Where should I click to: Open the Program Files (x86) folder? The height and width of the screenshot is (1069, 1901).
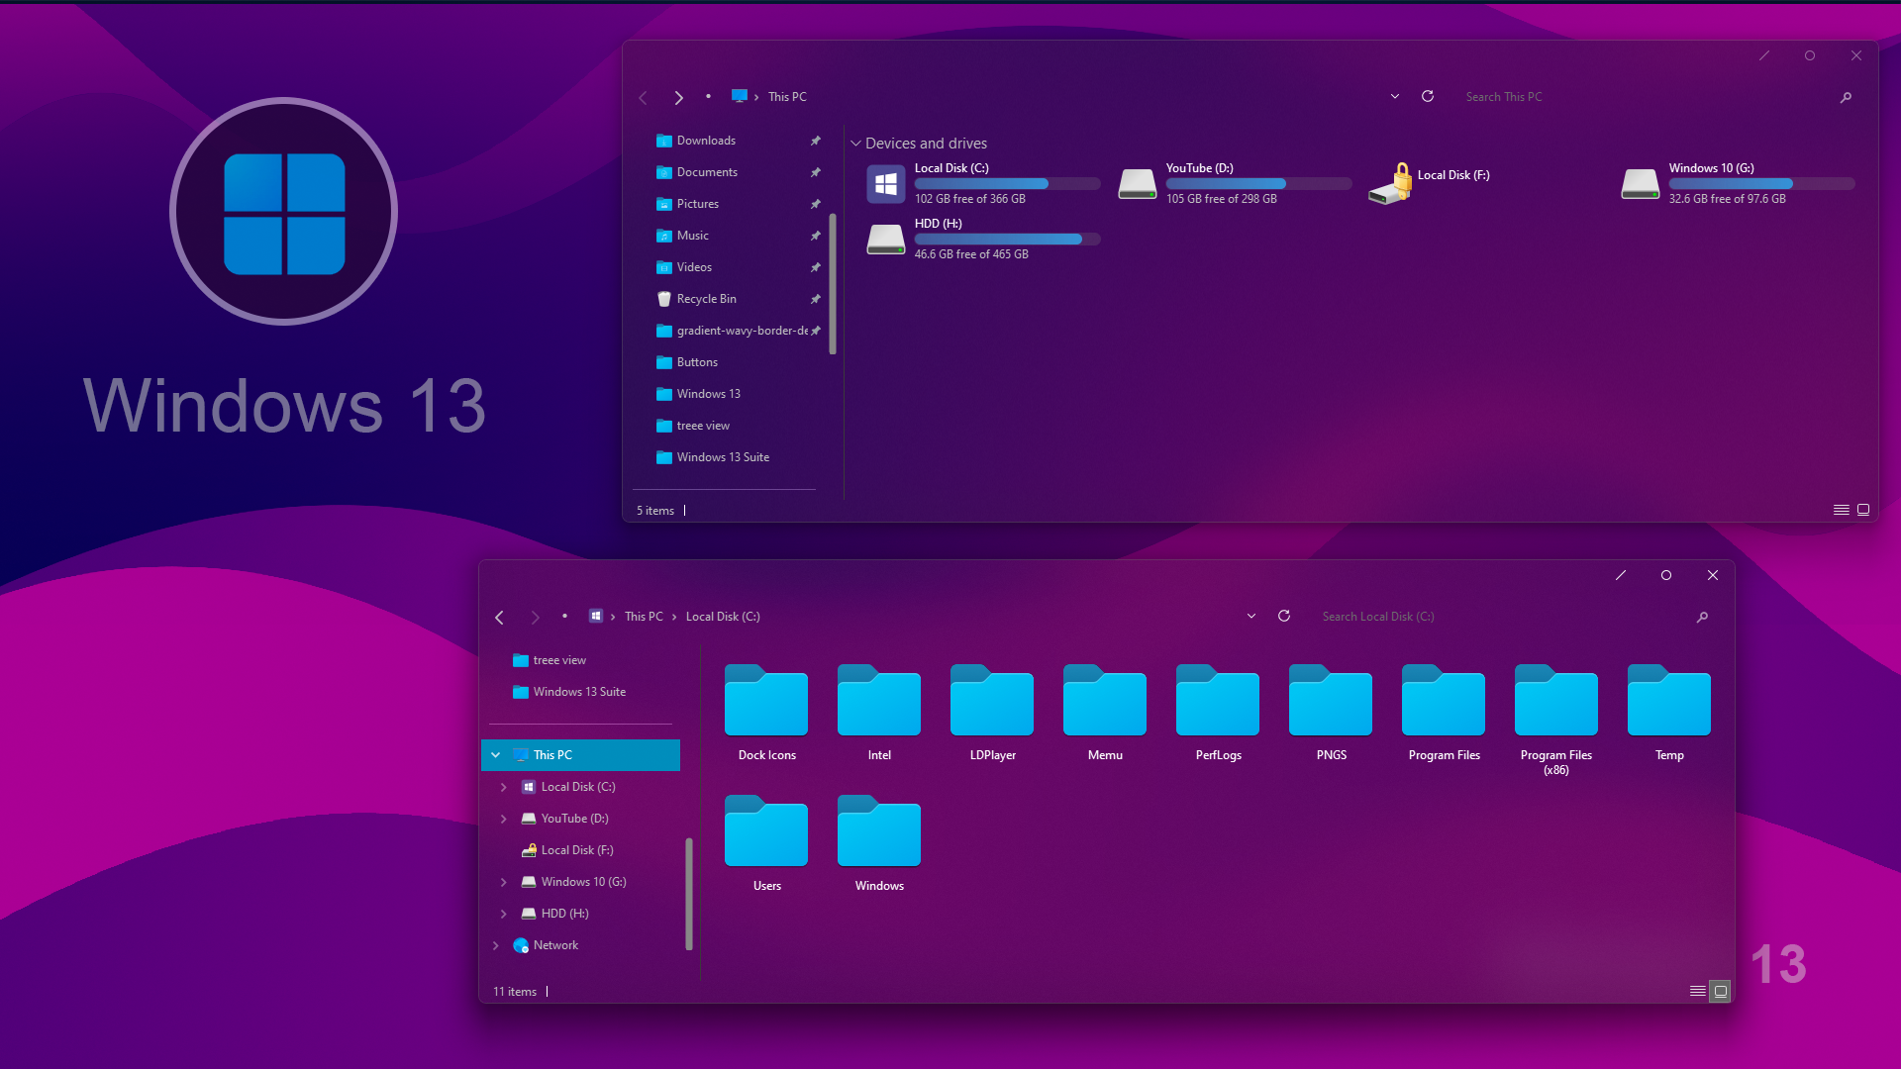tap(1556, 720)
